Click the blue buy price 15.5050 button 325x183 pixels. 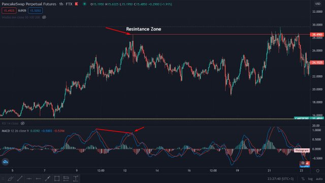pyautogui.click(x=35, y=11)
